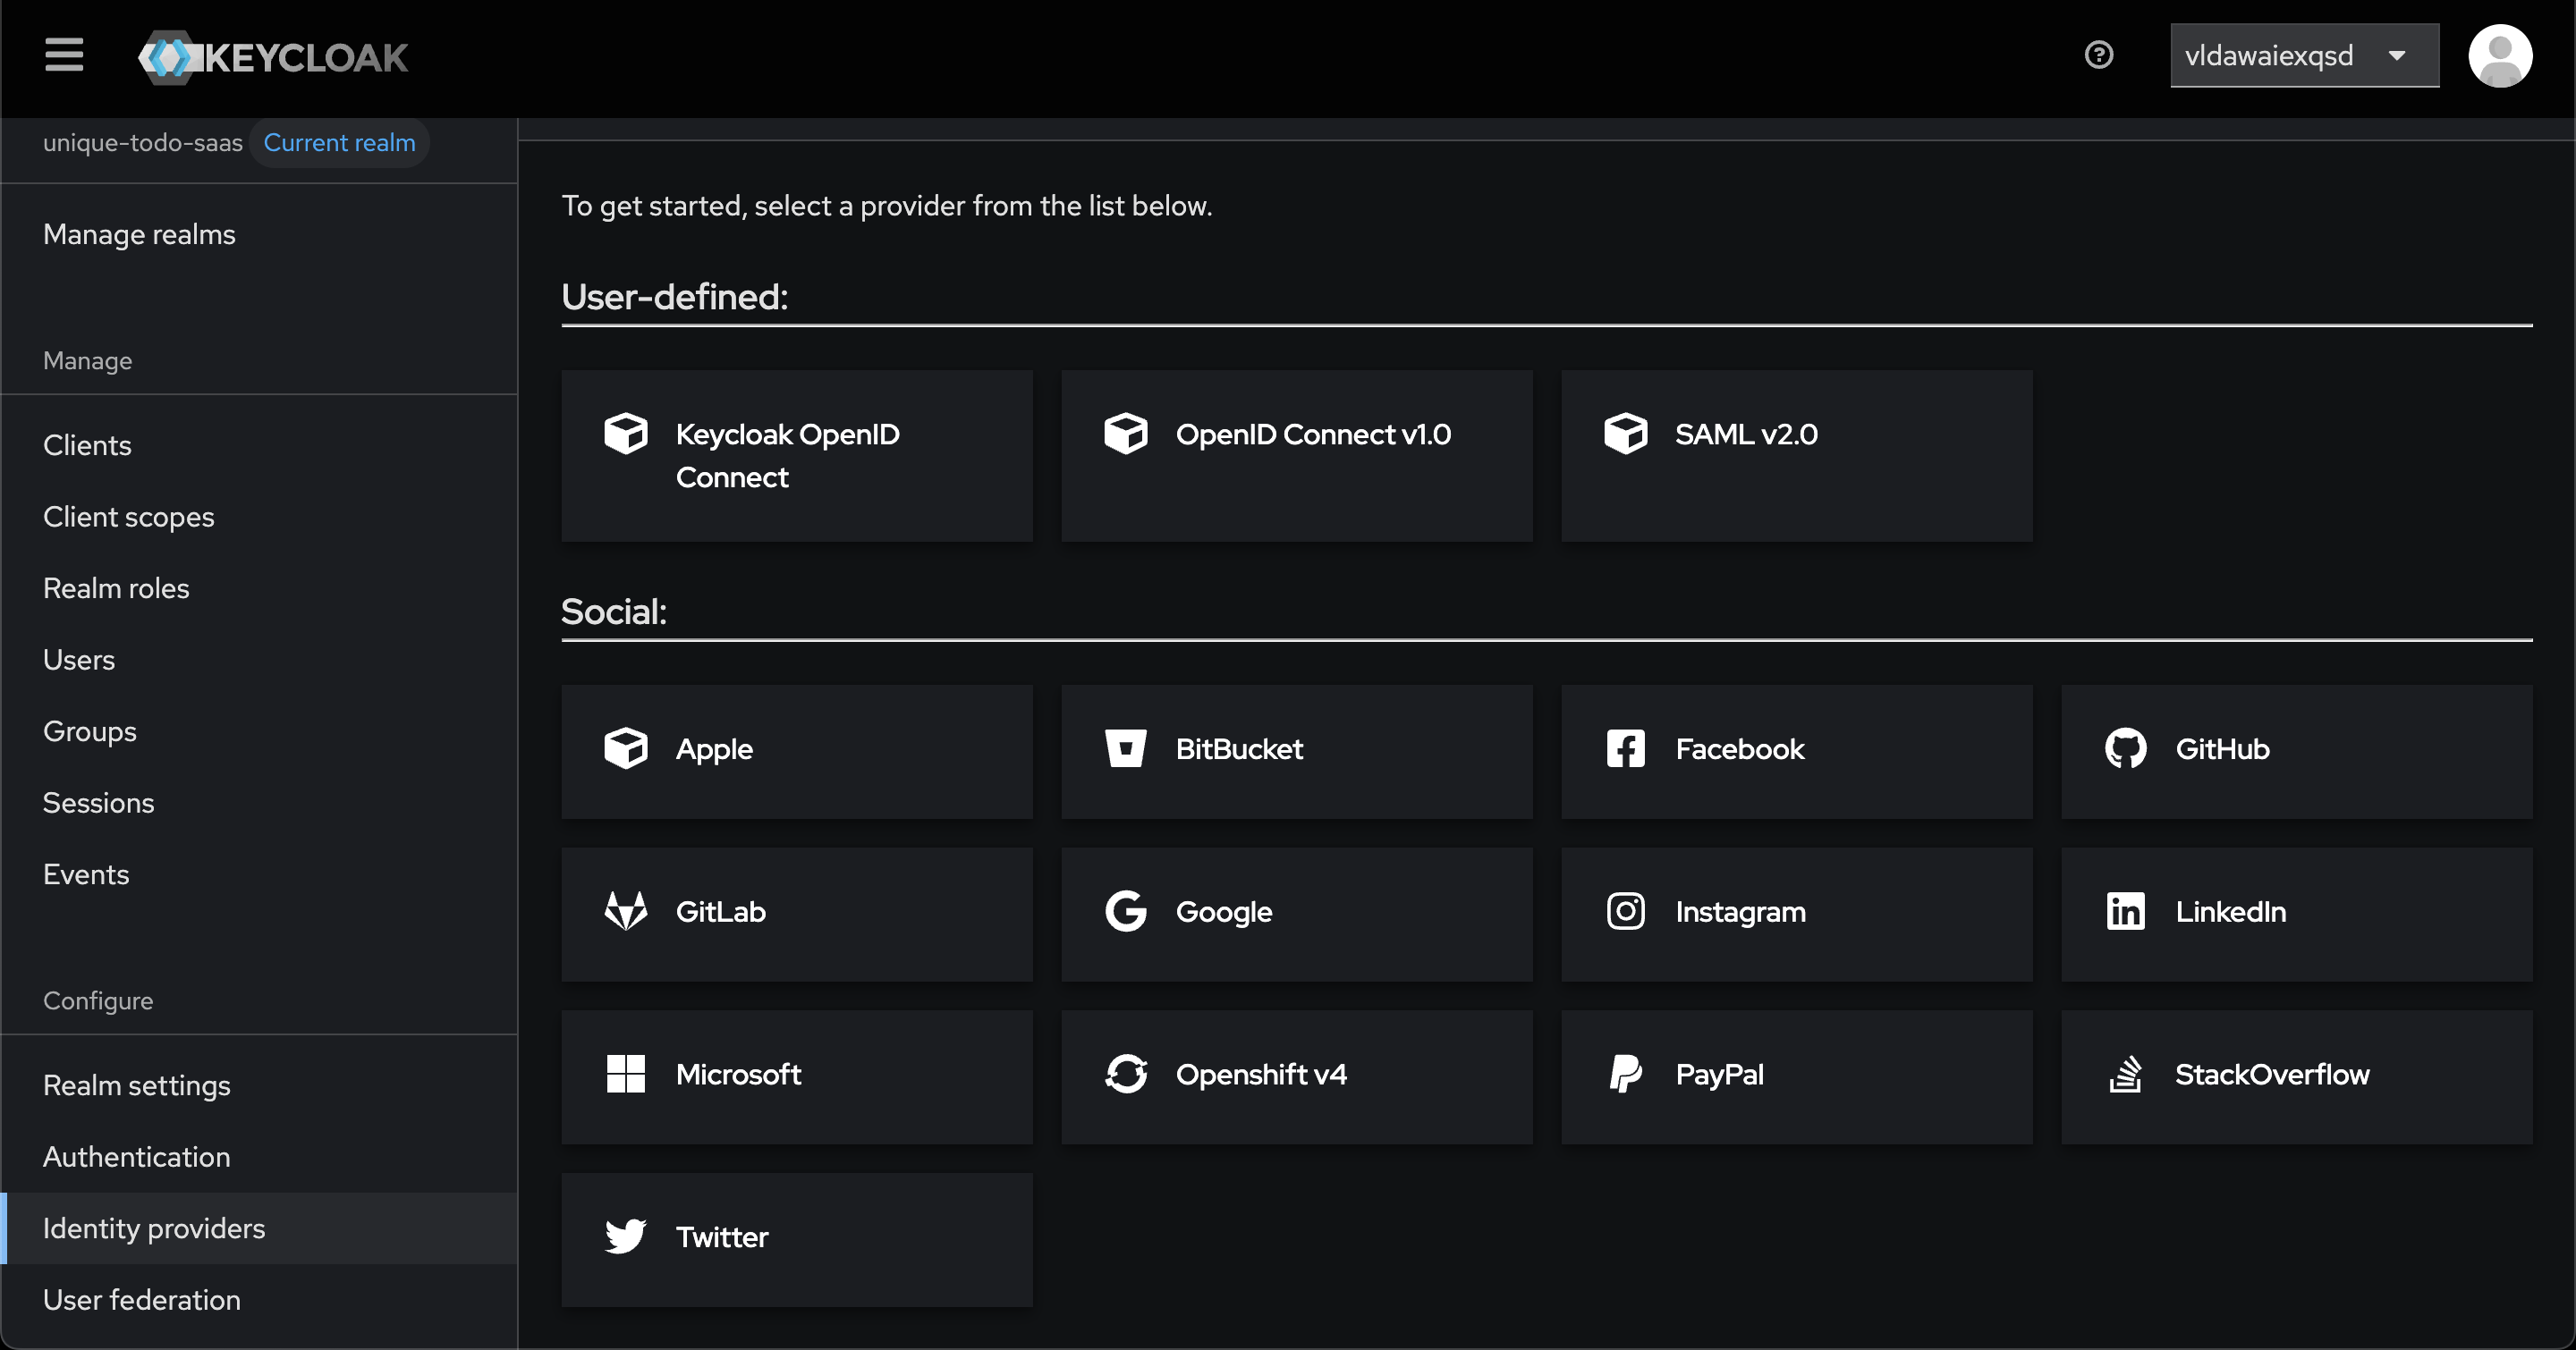The width and height of the screenshot is (2576, 1350).
Task: Click the user avatar image
Action: pos(2500,56)
